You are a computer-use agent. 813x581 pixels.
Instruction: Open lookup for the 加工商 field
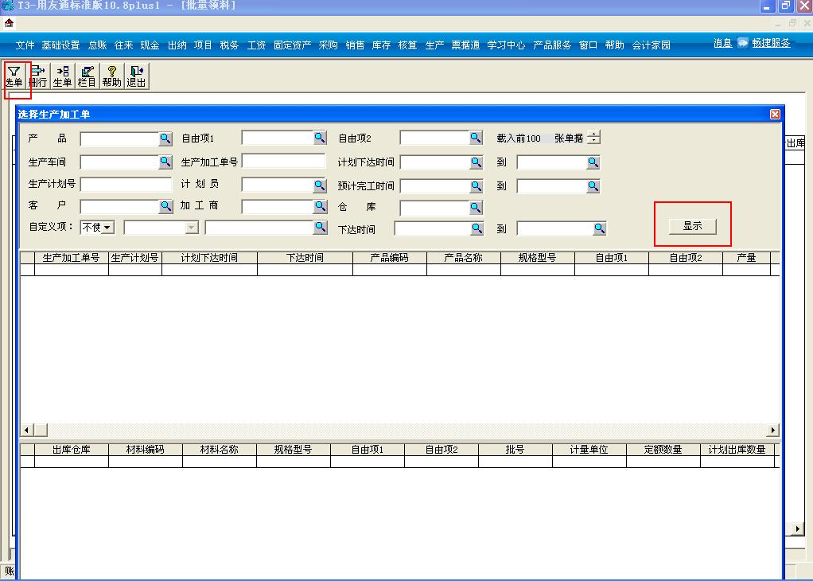(320, 207)
